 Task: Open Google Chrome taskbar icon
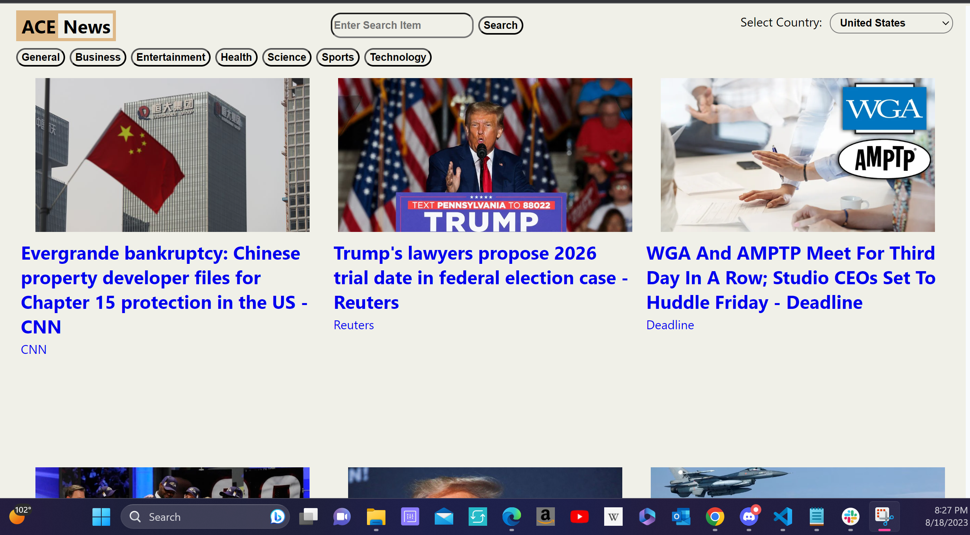[715, 517]
